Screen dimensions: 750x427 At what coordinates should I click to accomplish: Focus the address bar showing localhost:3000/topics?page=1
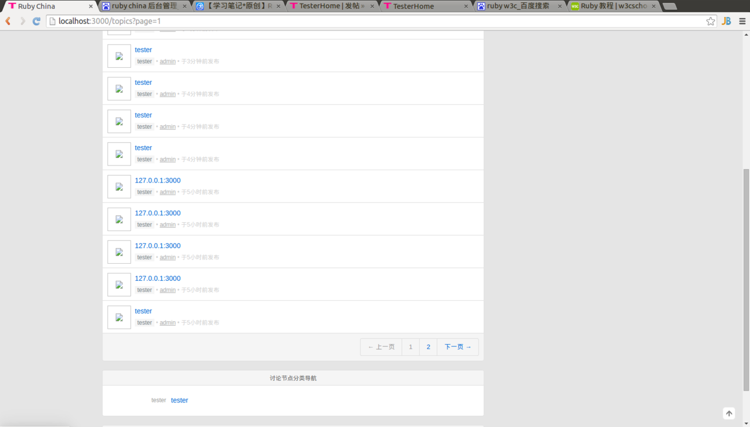pos(381,21)
